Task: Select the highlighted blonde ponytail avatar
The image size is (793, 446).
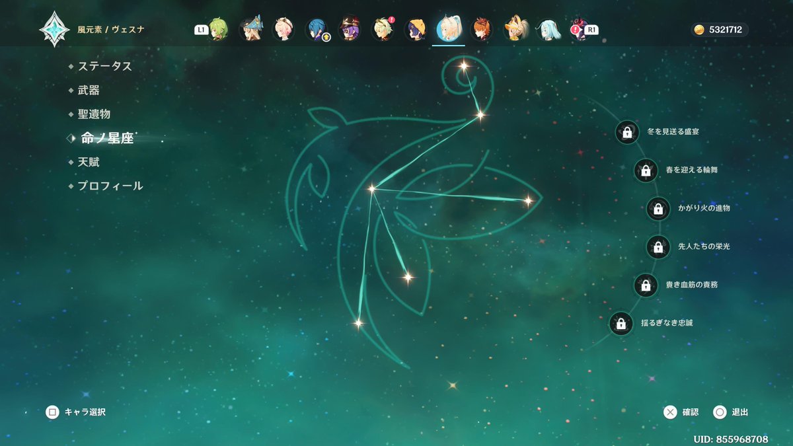Action: click(x=449, y=29)
